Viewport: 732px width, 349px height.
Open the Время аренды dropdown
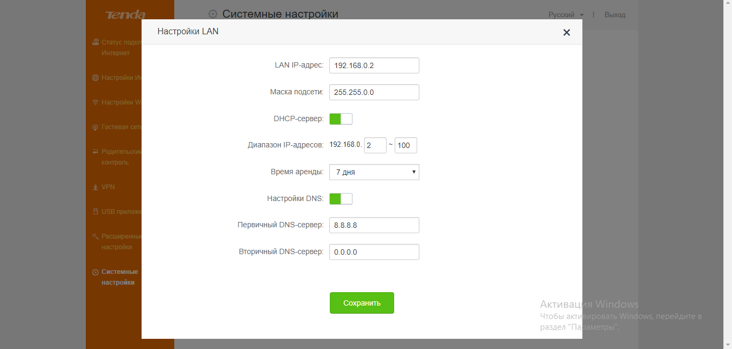[x=374, y=172]
